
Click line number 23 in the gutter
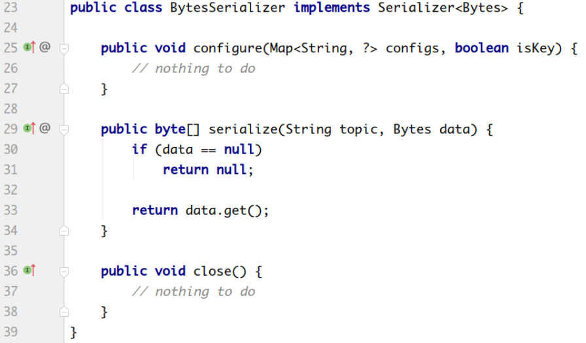[x=11, y=8]
